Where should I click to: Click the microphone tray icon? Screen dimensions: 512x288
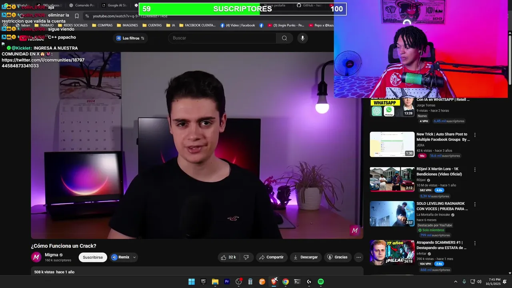464,282
